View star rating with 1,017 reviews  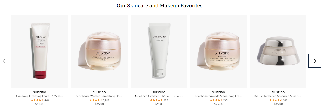point(96,100)
